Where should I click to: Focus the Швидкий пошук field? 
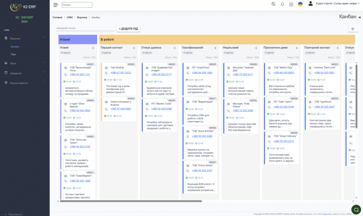[85, 28]
